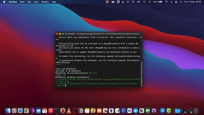The image size is (204, 115).
Task: Open Safari from the Dock
Action: pyautogui.click(x=20, y=111)
